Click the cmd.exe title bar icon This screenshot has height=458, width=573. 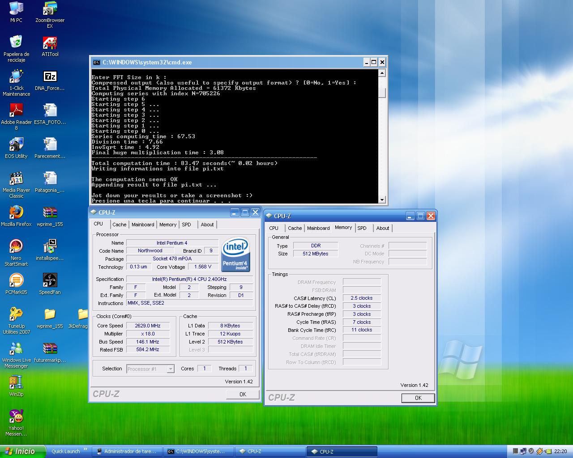pos(96,62)
